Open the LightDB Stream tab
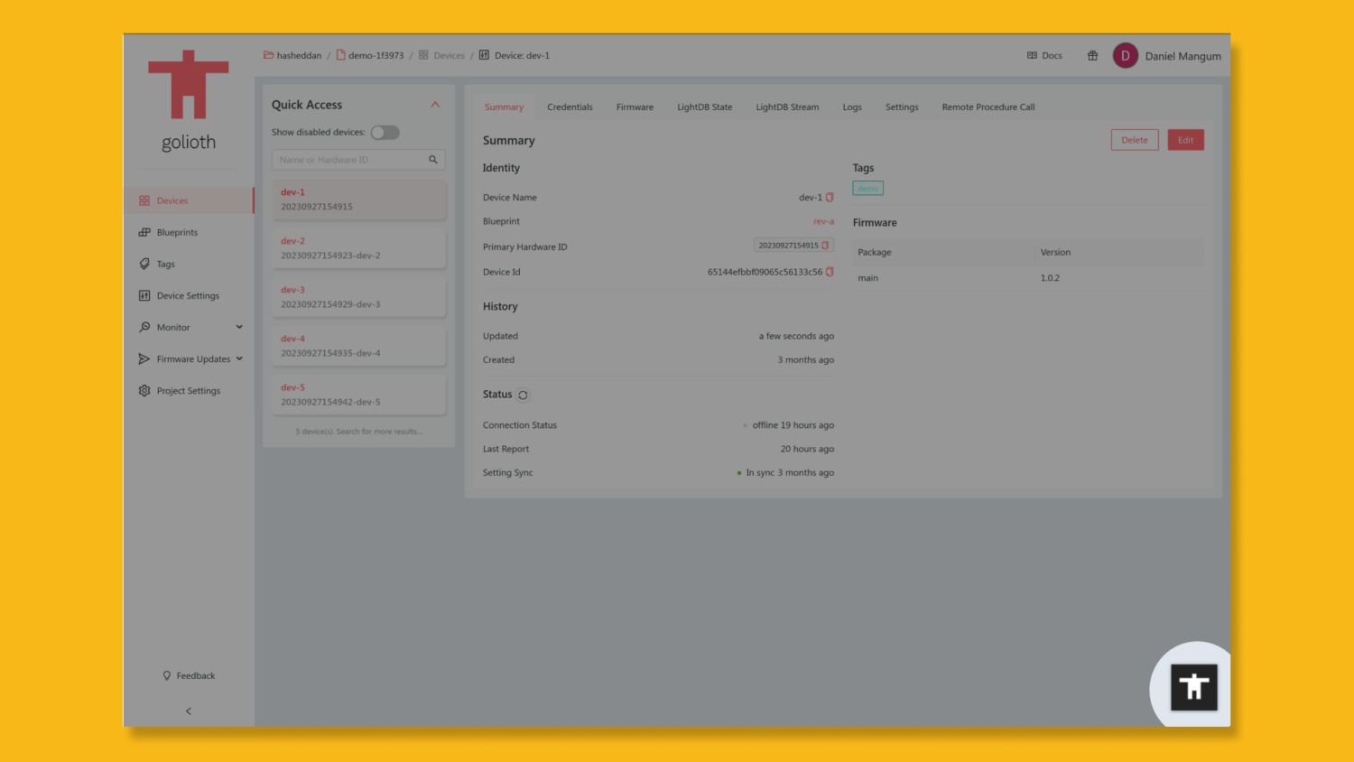Image resolution: width=1354 pixels, height=762 pixels. click(786, 107)
